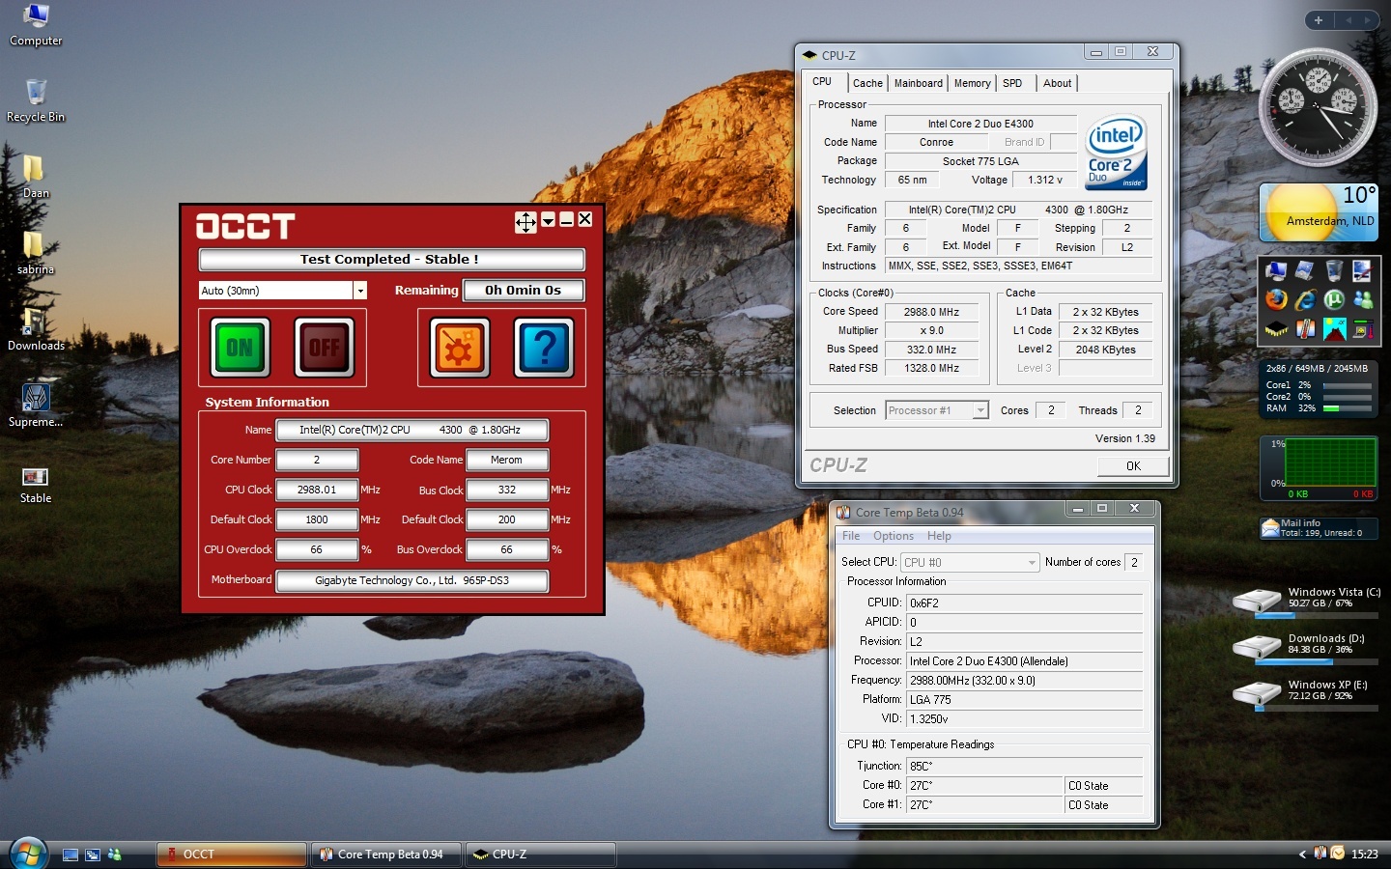Expand Core Temp Select CPU dropdown

pos(1032,562)
